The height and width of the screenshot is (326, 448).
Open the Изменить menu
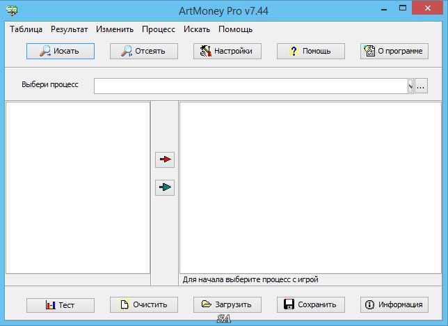coord(115,29)
